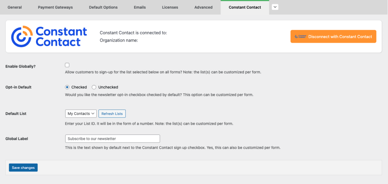
Task: Switch to the Advanced tab
Action: click(203, 8)
